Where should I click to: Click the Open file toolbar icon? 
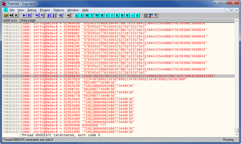pyautogui.click(x=6, y=16)
